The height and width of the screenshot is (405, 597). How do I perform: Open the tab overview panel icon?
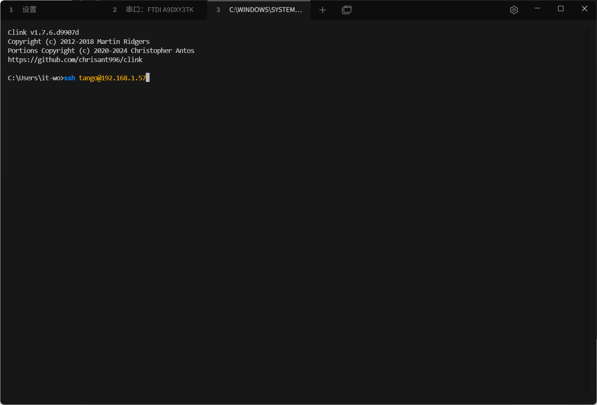click(x=346, y=10)
